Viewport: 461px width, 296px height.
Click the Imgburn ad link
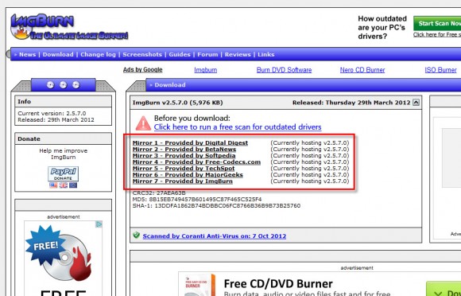(206, 70)
